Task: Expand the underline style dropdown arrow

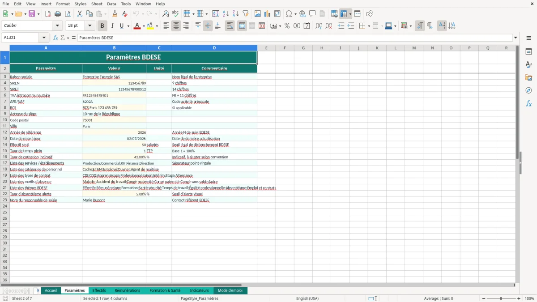Action: pyautogui.click(x=128, y=26)
